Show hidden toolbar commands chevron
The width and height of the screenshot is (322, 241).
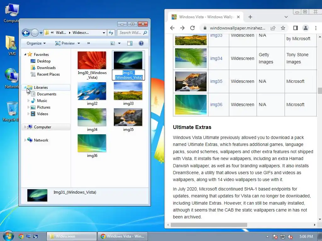pos(88,43)
